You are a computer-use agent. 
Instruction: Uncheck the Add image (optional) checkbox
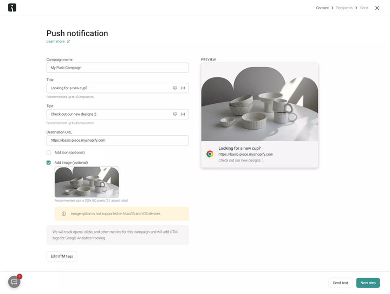pos(49,163)
